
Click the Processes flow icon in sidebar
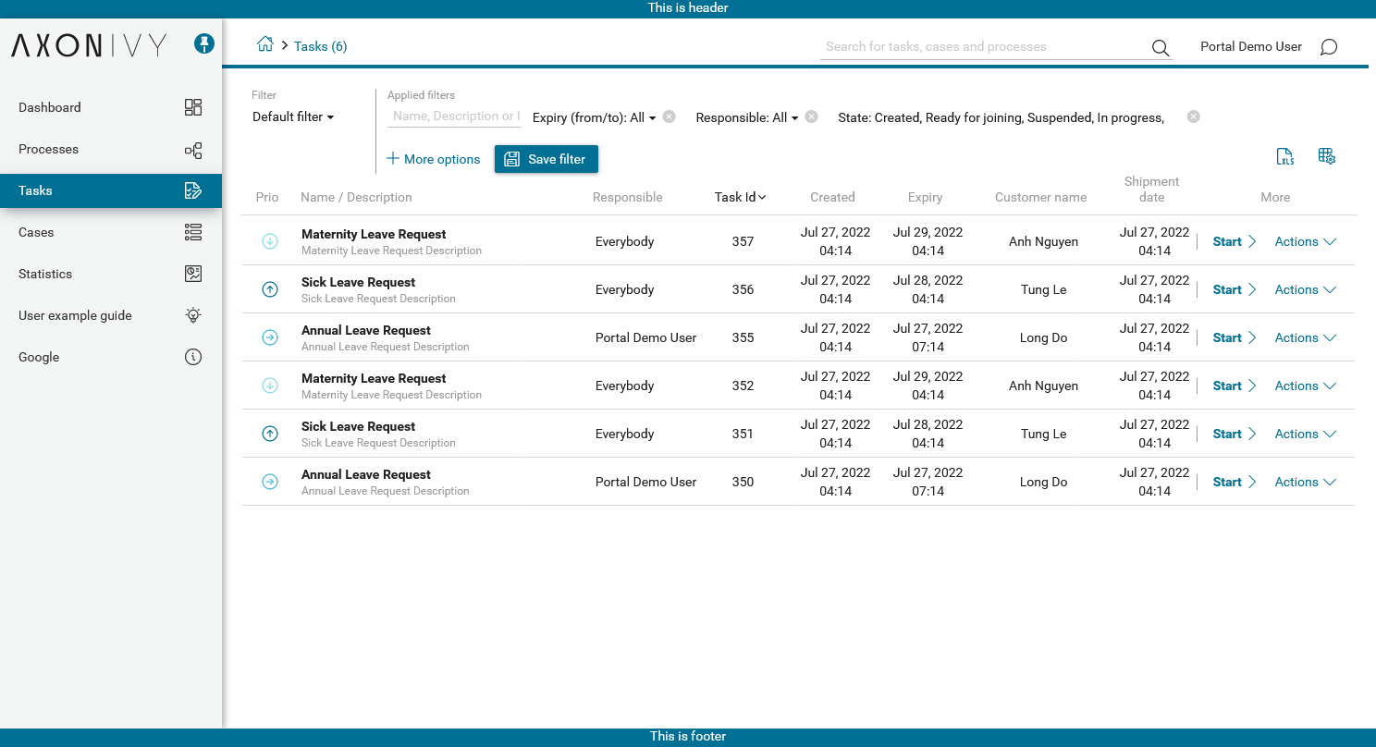pyautogui.click(x=193, y=150)
